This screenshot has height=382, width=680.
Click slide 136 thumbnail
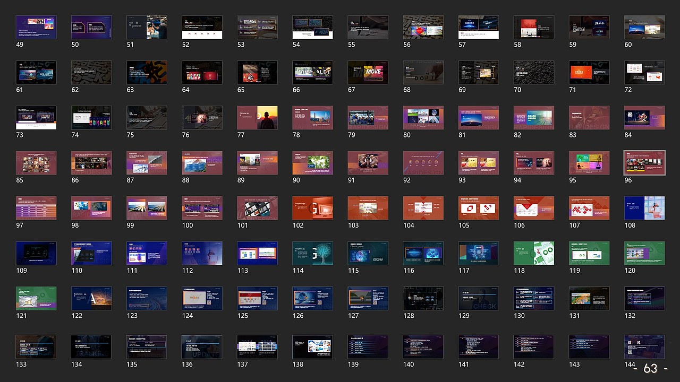click(x=202, y=346)
